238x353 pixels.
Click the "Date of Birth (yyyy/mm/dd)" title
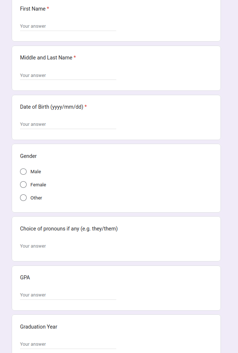tap(51, 107)
